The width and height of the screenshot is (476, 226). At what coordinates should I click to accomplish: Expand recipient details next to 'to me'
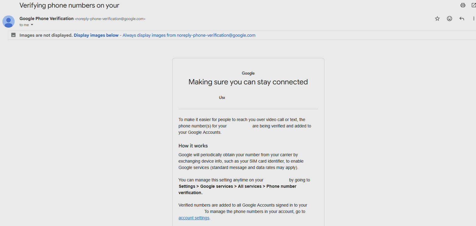pyautogui.click(x=32, y=25)
